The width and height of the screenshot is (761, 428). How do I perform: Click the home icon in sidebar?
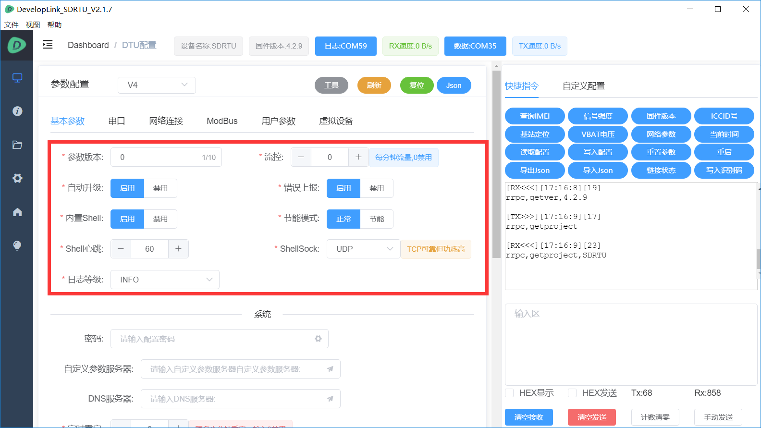[17, 212]
